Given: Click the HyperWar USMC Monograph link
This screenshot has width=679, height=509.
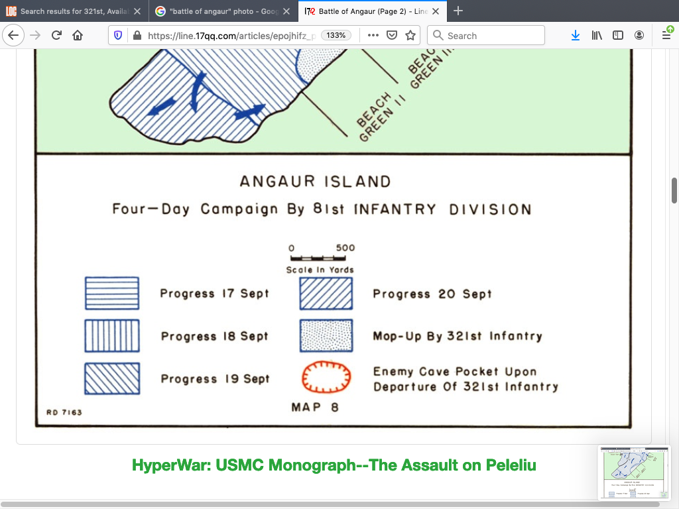Looking at the screenshot, I should [334, 465].
